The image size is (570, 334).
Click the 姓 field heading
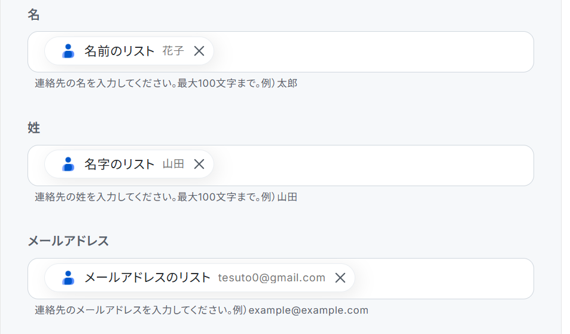pyautogui.click(x=33, y=127)
